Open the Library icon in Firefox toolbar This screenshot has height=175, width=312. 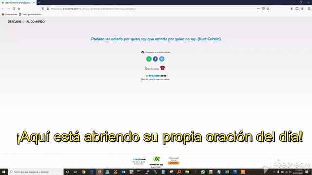coord(292,9)
